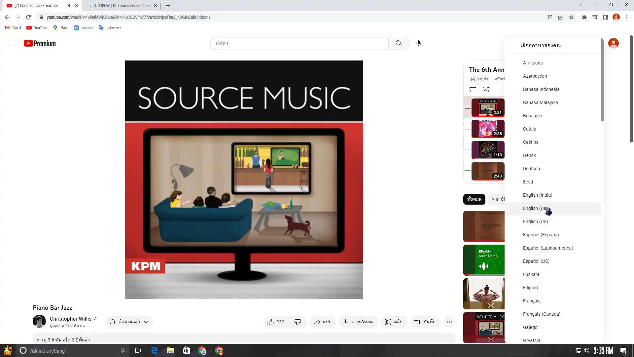Open Chrome tab search chevron

click(581, 5)
